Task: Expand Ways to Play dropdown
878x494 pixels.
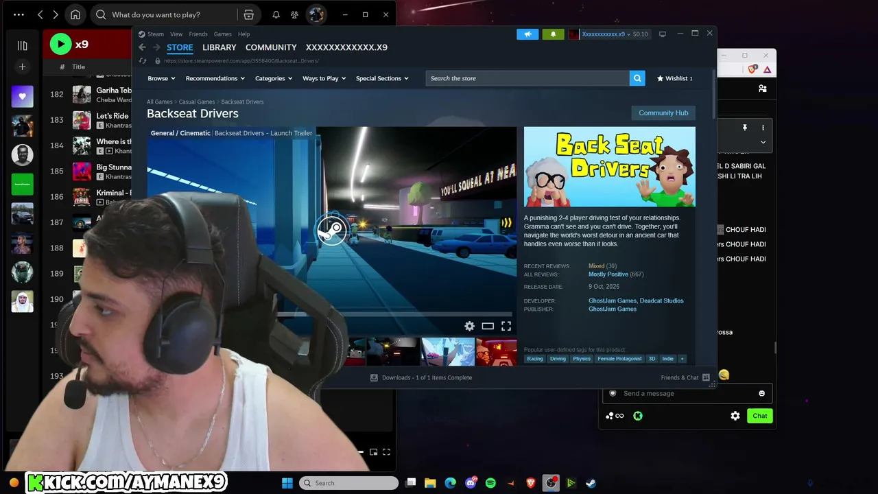Action: (324, 78)
